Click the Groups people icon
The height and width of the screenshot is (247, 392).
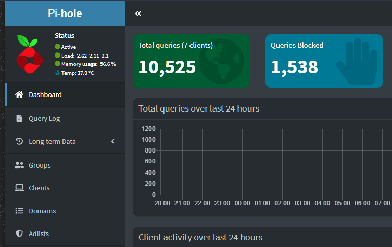pyautogui.click(x=19, y=165)
